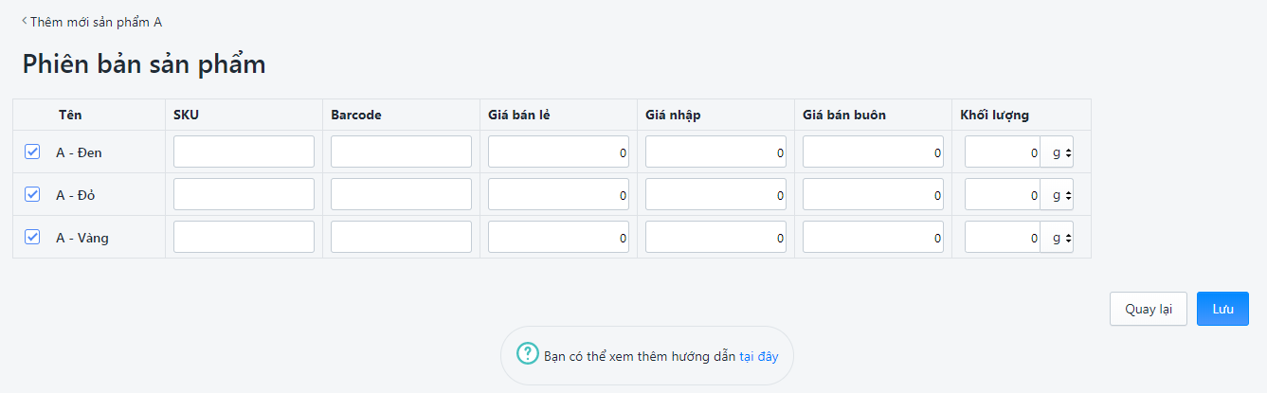Click the back chevron before Thêm mới sản phẩm A
Image resolution: width=1267 pixels, height=393 pixels.
25,21
